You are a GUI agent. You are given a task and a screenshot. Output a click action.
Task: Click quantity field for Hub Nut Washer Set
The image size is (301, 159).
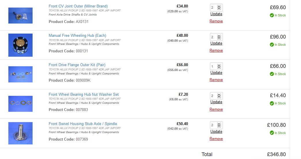pyautogui.click(x=216, y=96)
